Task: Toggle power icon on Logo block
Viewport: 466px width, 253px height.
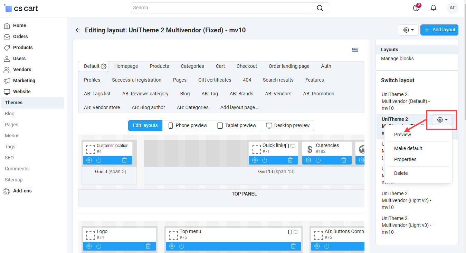Action: pyautogui.click(x=99, y=246)
